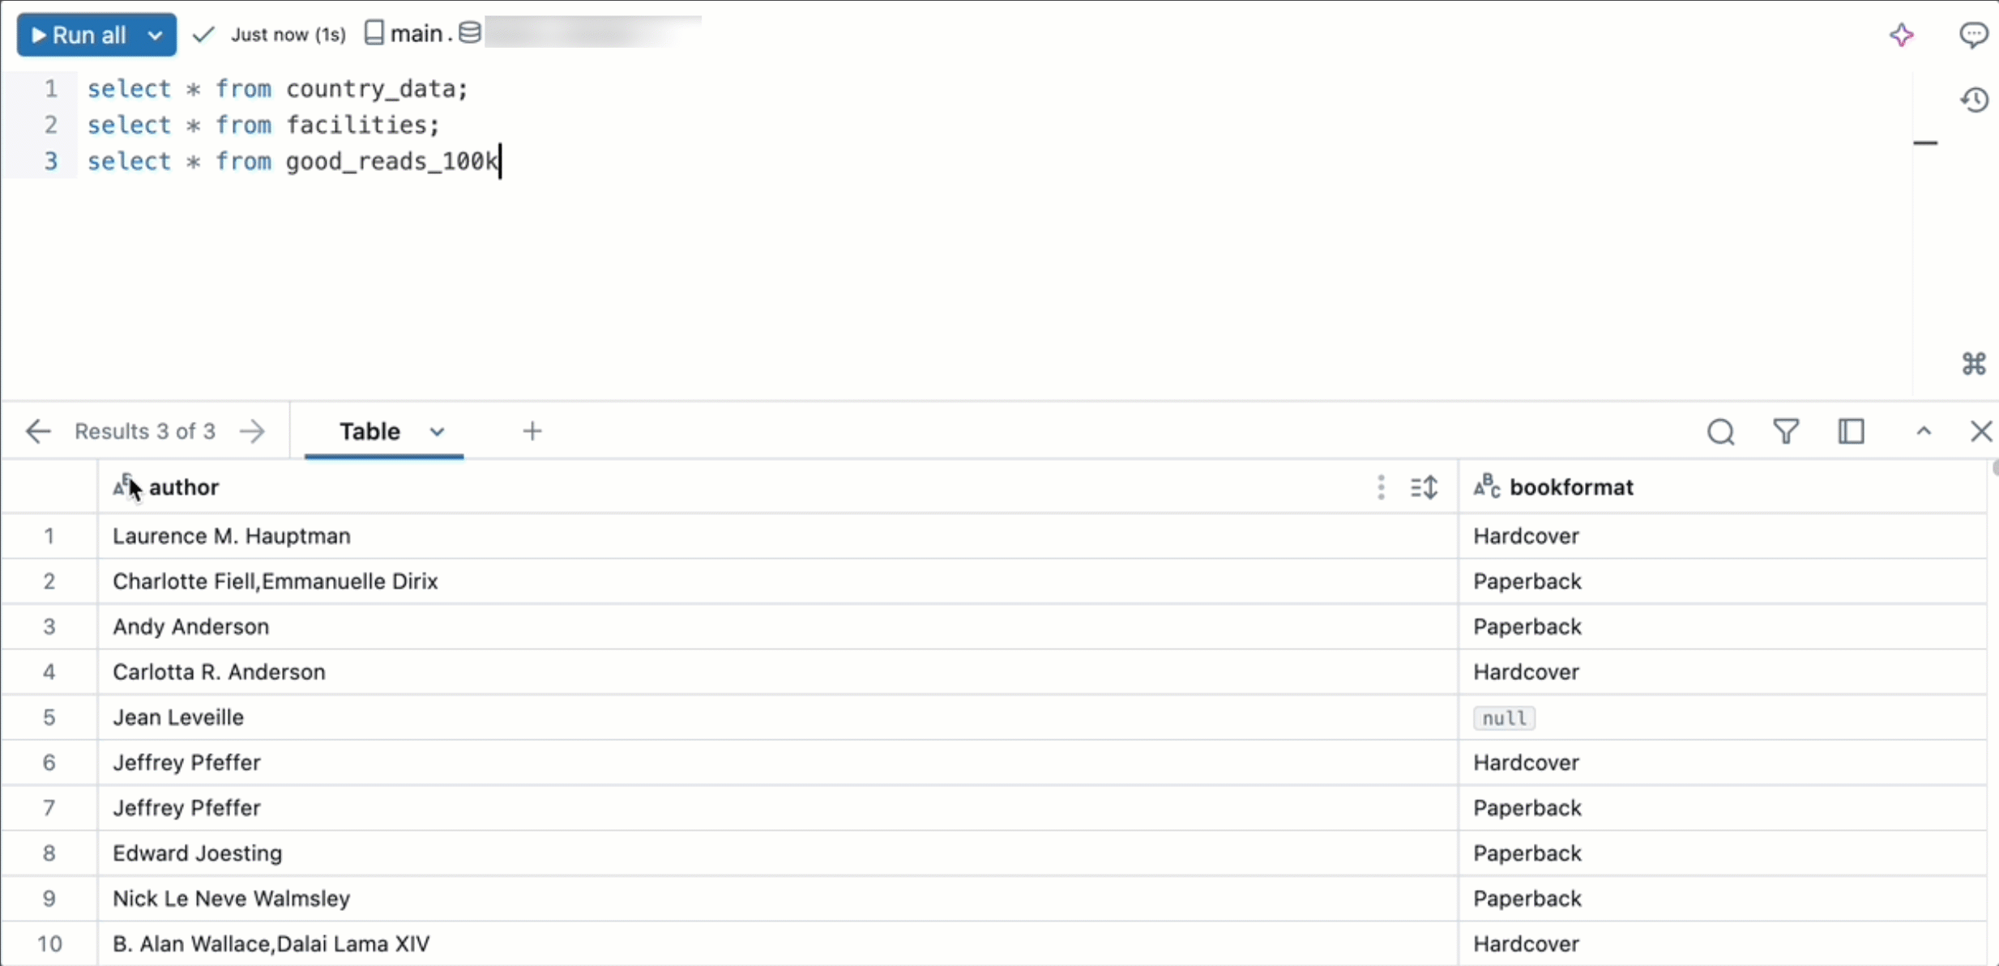Expand the author column menu
Viewport: 1999px width, 966px height.
click(1379, 487)
